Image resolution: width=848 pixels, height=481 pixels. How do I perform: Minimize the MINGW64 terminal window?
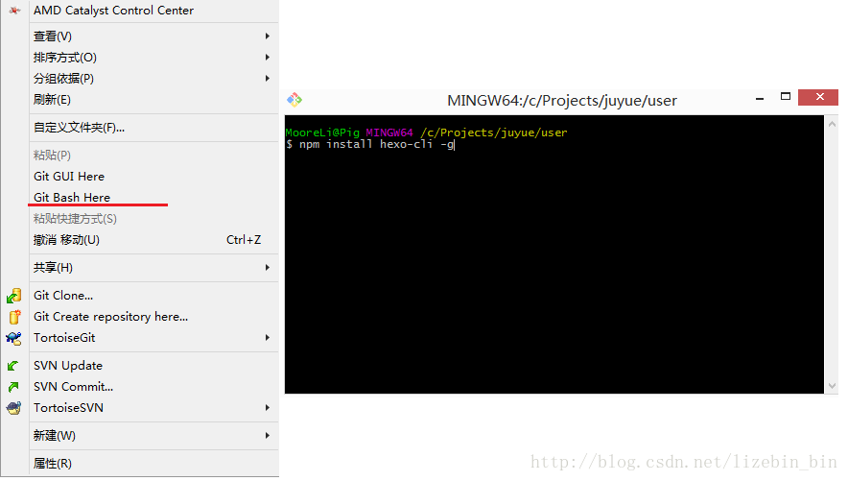coord(760,99)
